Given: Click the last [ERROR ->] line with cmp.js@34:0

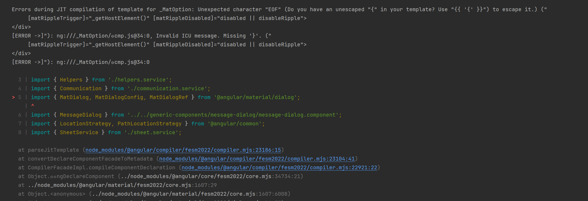Looking at the screenshot, I should pos(81,62).
